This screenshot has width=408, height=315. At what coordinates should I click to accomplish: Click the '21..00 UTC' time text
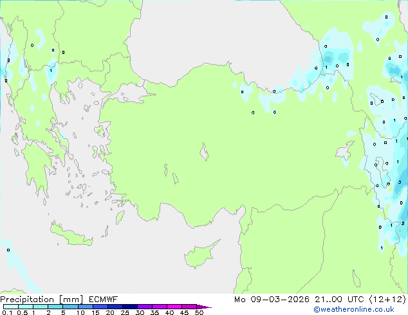pos(339,300)
